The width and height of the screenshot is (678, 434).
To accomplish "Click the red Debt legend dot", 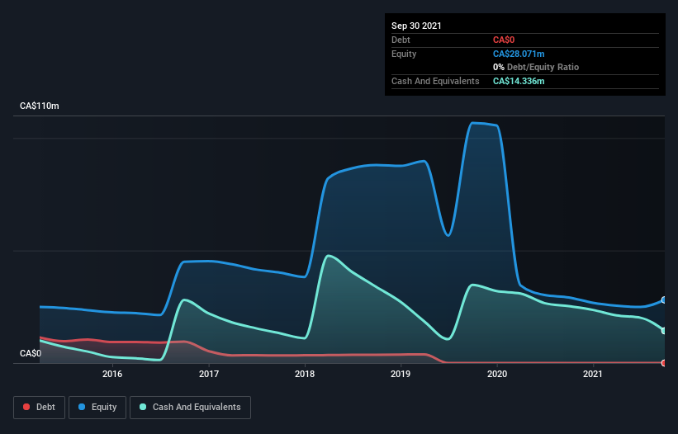I will (26, 407).
